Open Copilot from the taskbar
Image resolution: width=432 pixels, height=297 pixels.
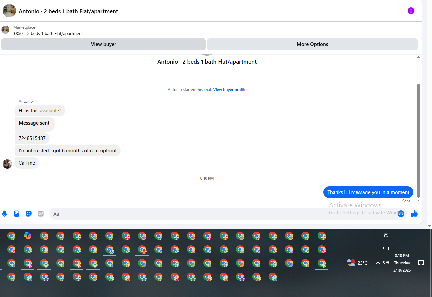28,236
